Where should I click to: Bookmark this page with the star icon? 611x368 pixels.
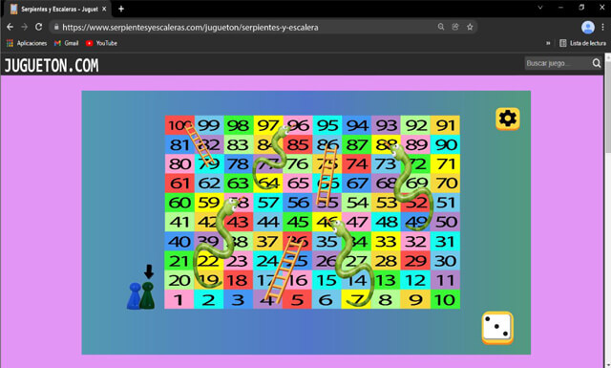[470, 27]
